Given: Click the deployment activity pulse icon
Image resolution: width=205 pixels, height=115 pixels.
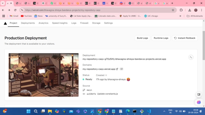Looking at the screenshot, I should pyautogui.click(x=191, y=57).
